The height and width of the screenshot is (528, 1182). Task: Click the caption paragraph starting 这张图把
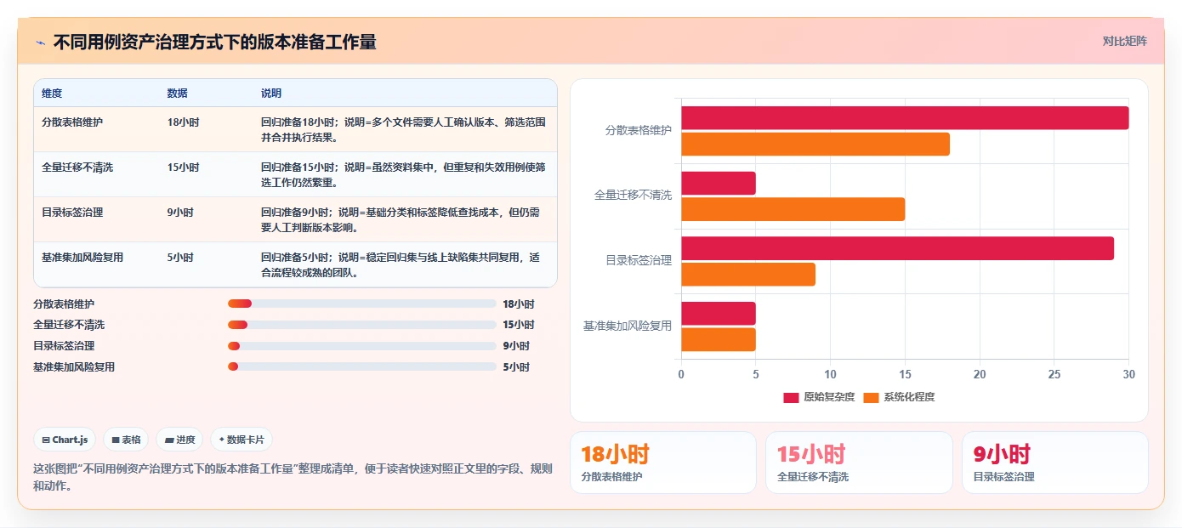click(x=293, y=478)
